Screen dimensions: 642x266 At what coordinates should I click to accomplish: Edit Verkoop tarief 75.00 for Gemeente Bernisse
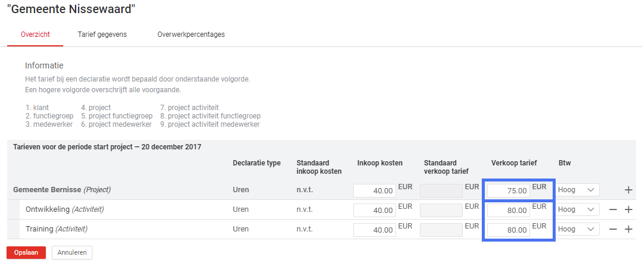[x=509, y=190]
